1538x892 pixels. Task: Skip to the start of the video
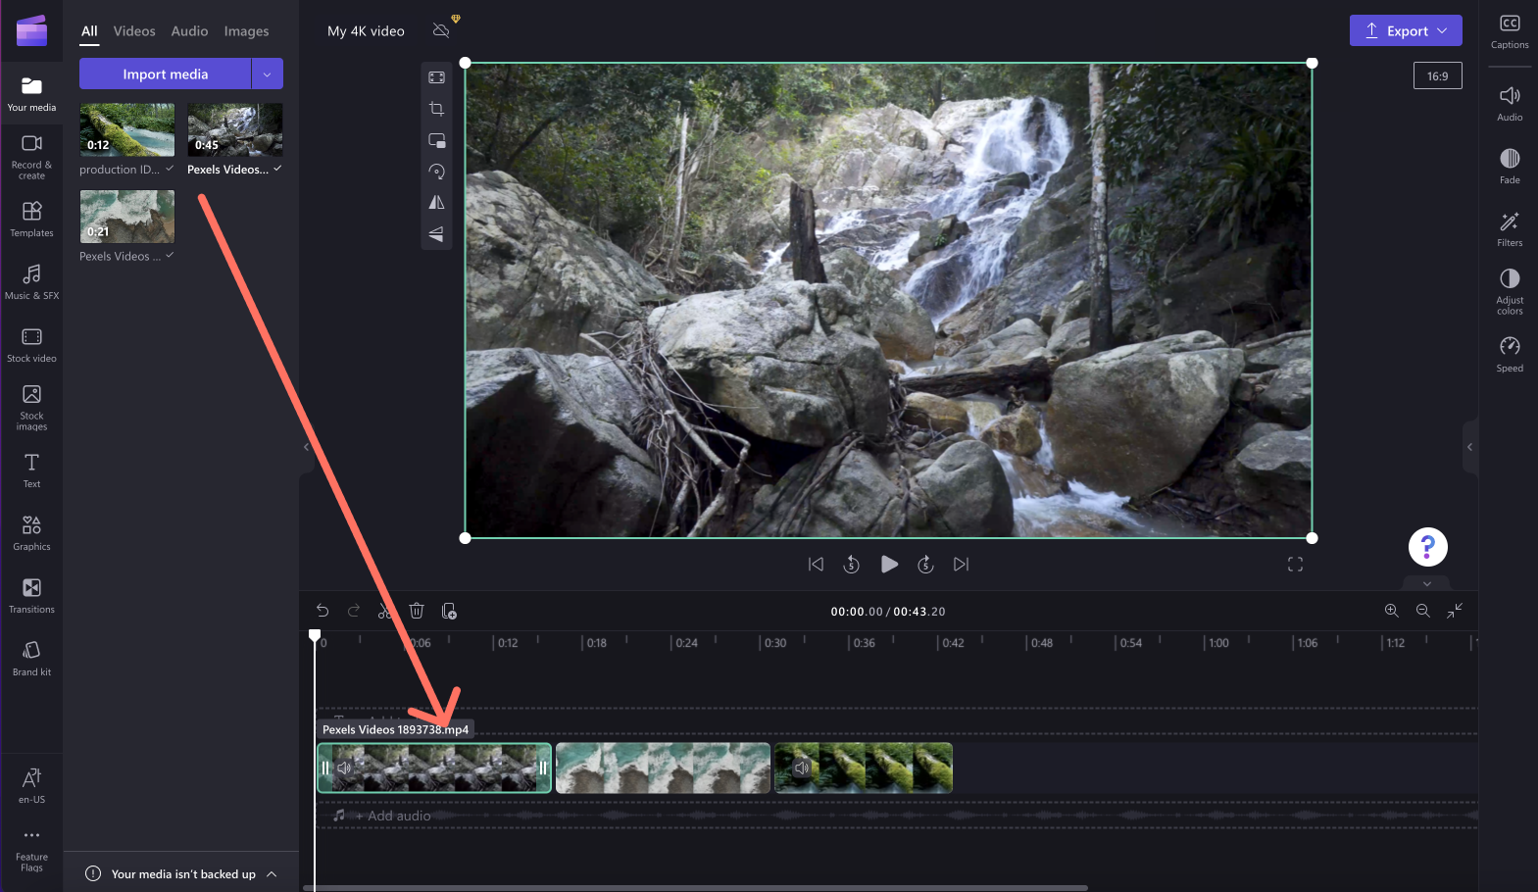[x=816, y=564]
